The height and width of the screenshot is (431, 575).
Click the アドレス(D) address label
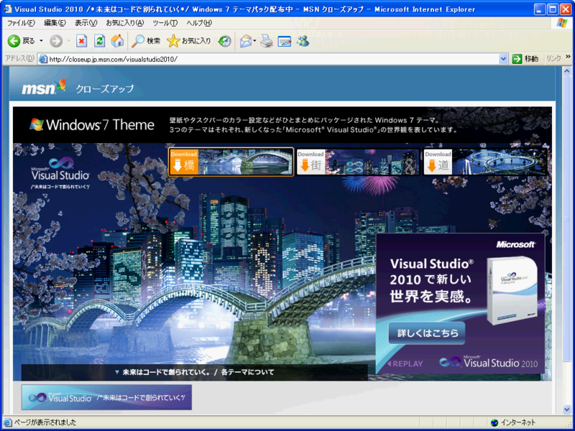[x=19, y=59]
